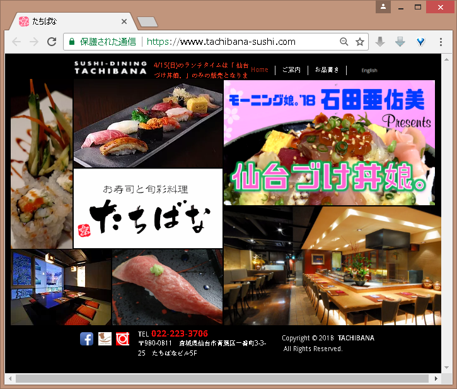This screenshot has width=457, height=389.
Task: Open the Chrome three-dot menu
Action: (x=441, y=42)
